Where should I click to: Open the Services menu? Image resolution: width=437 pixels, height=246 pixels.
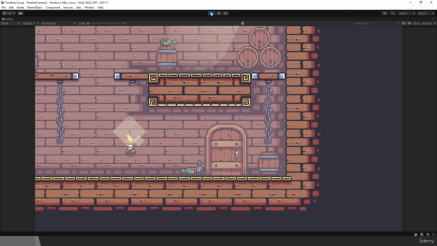pyautogui.click(x=68, y=8)
